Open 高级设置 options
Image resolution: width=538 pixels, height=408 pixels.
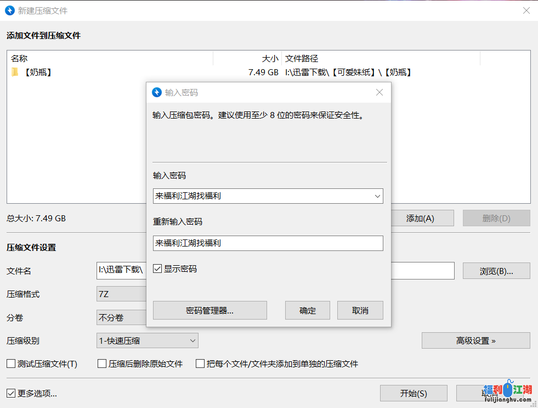pos(475,340)
